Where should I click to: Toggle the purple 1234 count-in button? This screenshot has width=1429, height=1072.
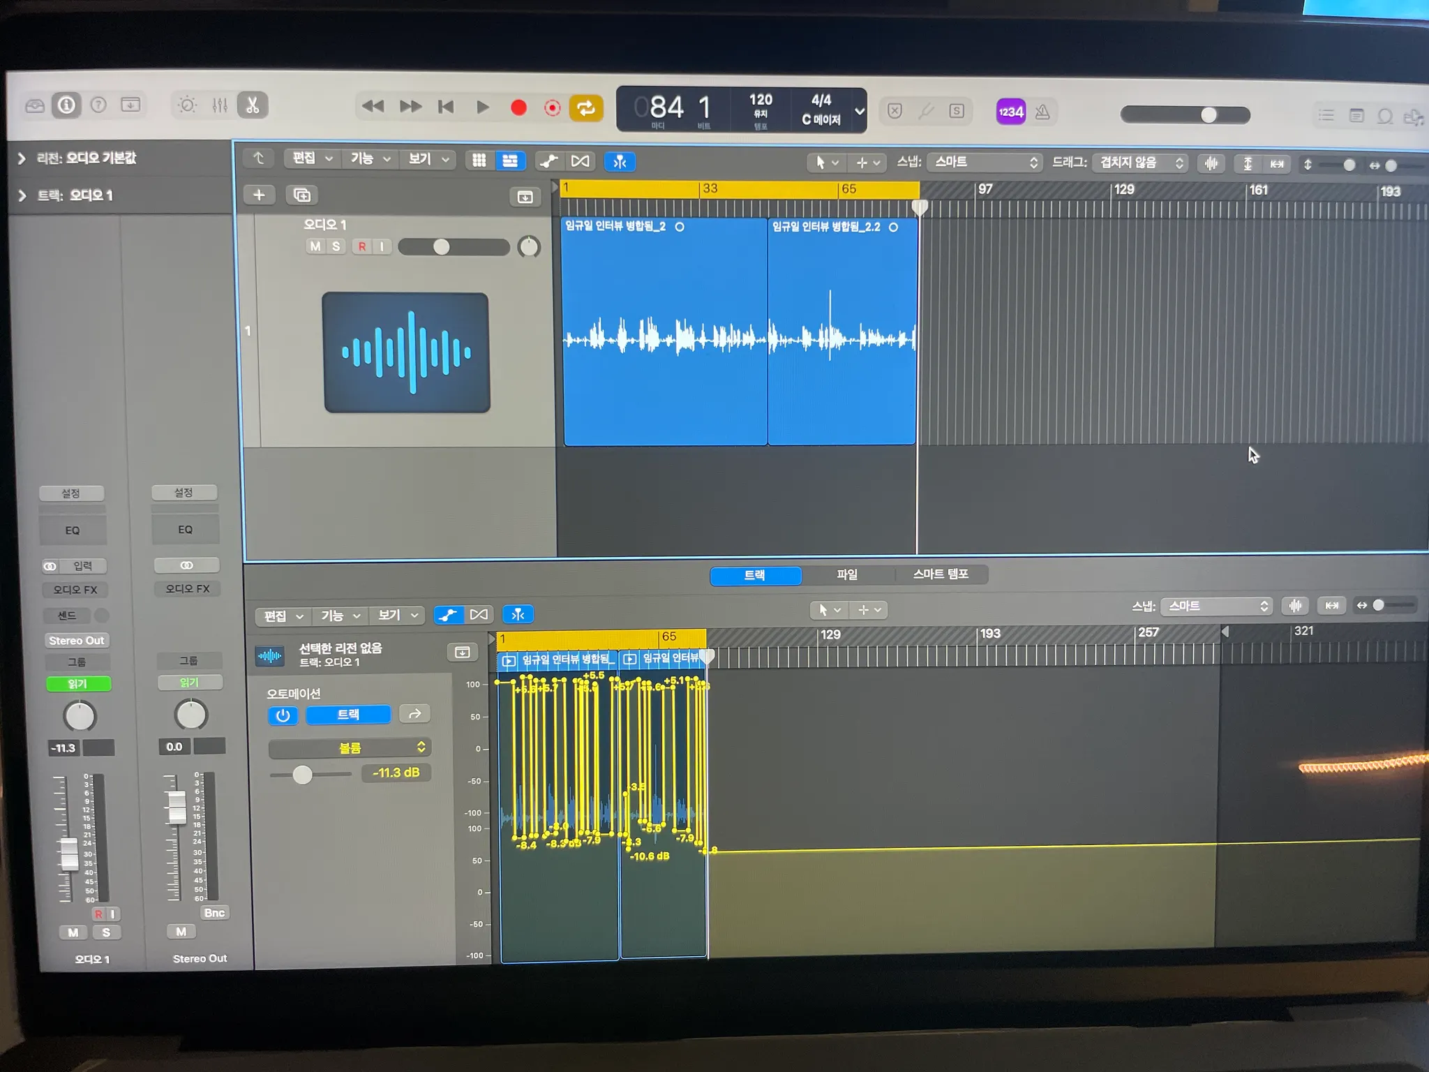pos(1010,112)
